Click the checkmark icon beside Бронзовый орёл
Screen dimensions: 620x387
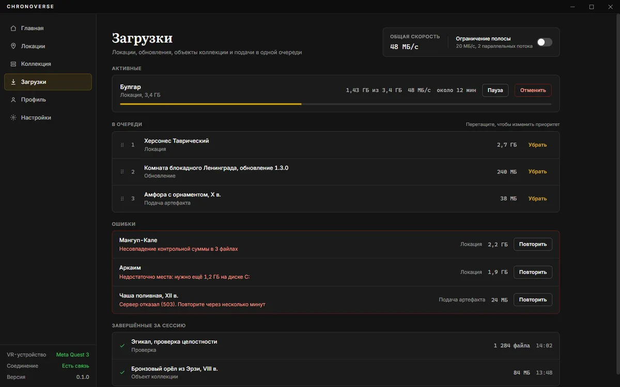click(x=122, y=373)
